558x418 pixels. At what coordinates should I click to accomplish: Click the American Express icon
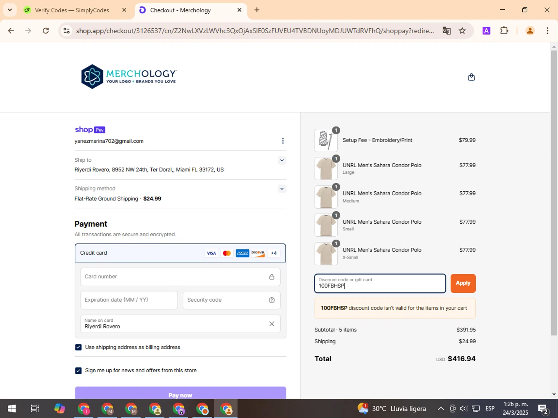[x=243, y=253]
